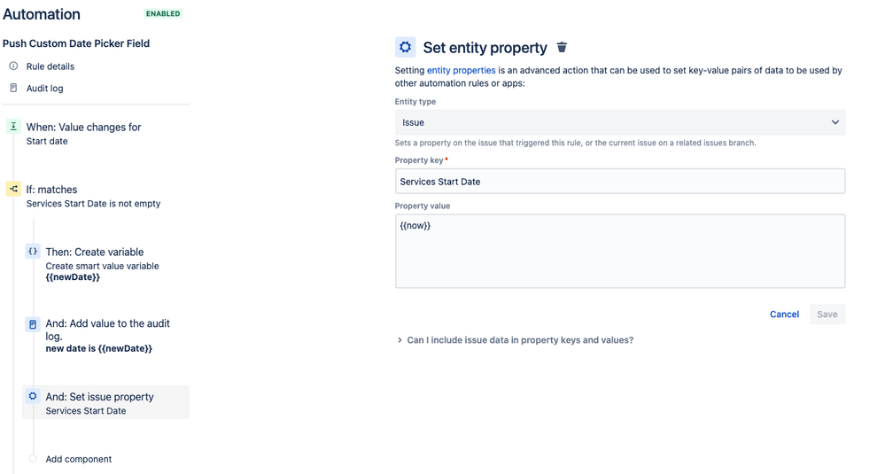Open the Entity type Issue dropdown
This screenshot has height=474, width=885.
620,122
